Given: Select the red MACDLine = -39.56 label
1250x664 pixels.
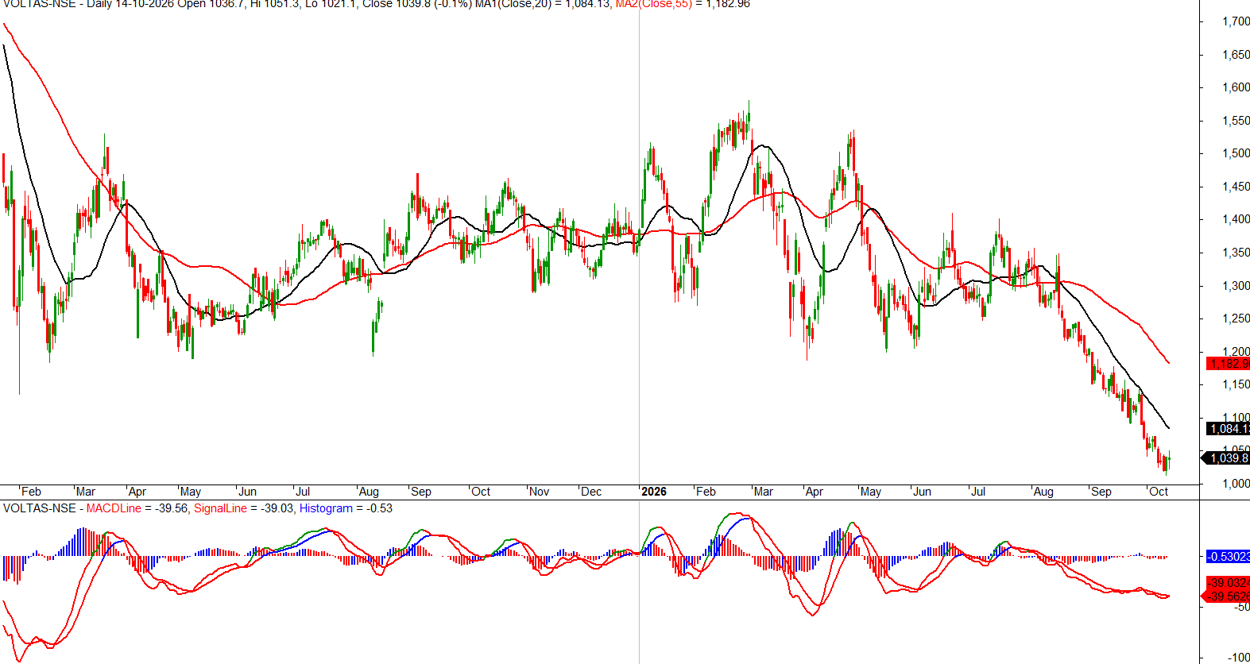Looking at the screenshot, I should 137,508.
